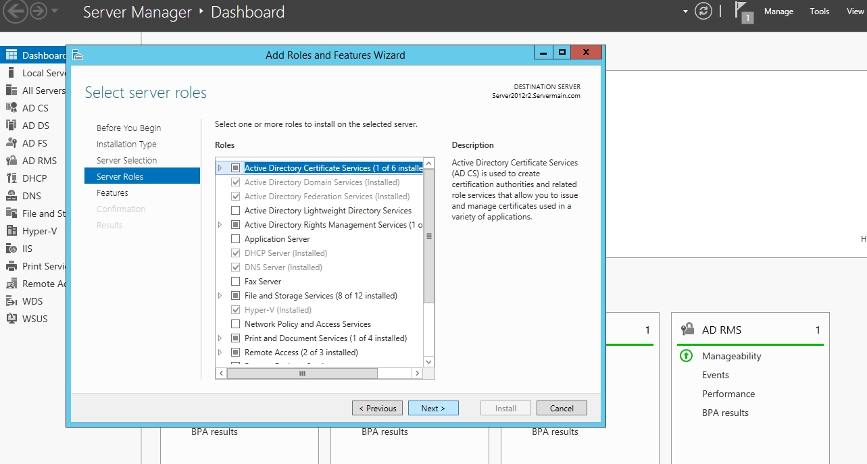
Task: Click the roles list scroll right arrow
Action: coord(418,373)
